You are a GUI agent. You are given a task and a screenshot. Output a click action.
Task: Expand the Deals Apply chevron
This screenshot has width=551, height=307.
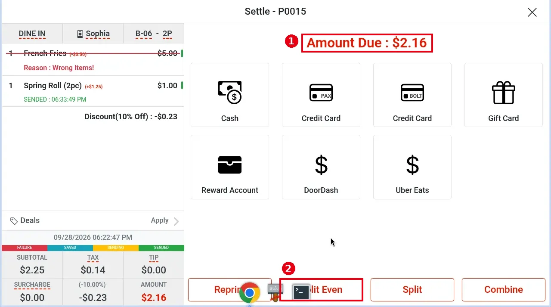coord(176,221)
